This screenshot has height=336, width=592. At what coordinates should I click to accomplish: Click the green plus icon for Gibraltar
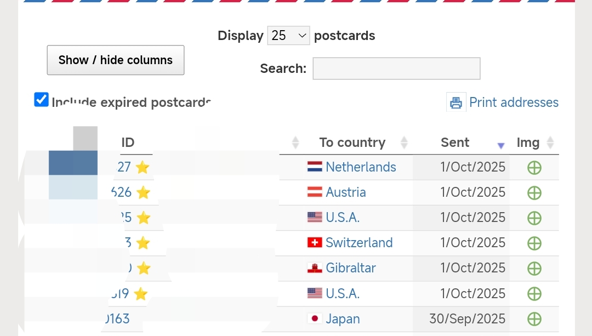534,269
